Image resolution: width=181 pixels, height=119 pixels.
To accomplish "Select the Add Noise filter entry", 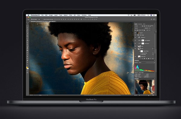I will (144, 55).
